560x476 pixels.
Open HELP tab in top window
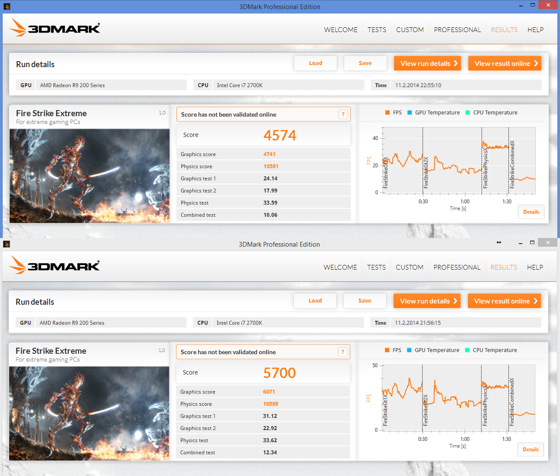click(535, 29)
